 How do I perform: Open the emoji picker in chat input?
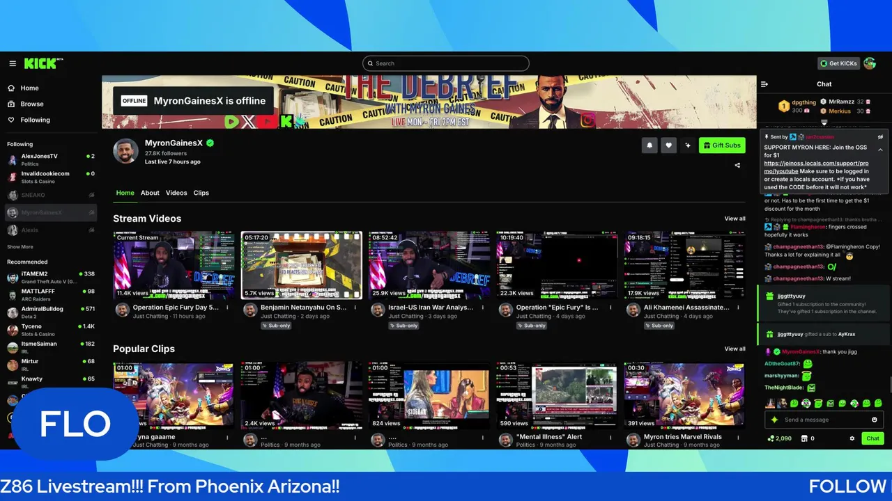(875, 420)
